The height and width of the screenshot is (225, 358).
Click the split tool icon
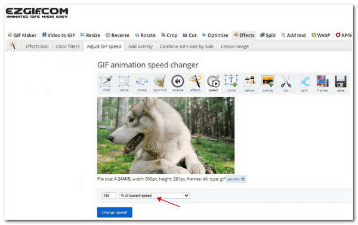point(304,83)
